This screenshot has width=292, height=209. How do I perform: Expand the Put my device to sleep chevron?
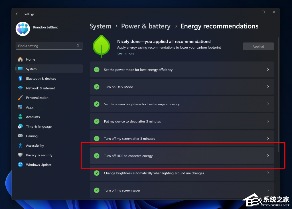click(268, 121)
